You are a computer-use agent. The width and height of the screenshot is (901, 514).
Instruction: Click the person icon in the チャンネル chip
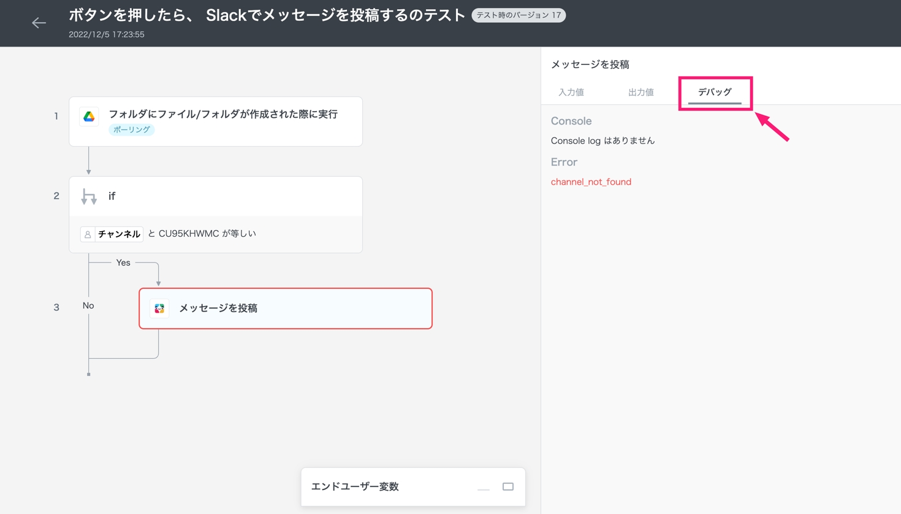(88, 234)
